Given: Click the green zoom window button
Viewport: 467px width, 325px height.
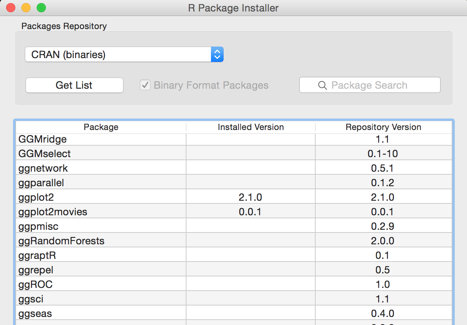Looking at the screenshot, I should (41, 7).
